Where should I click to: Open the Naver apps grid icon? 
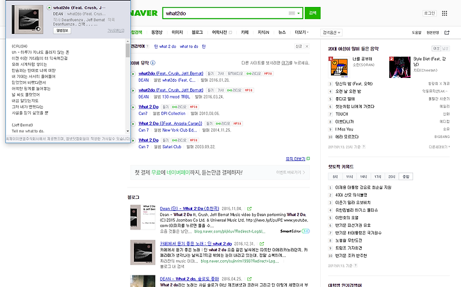(x=444, y=13)
